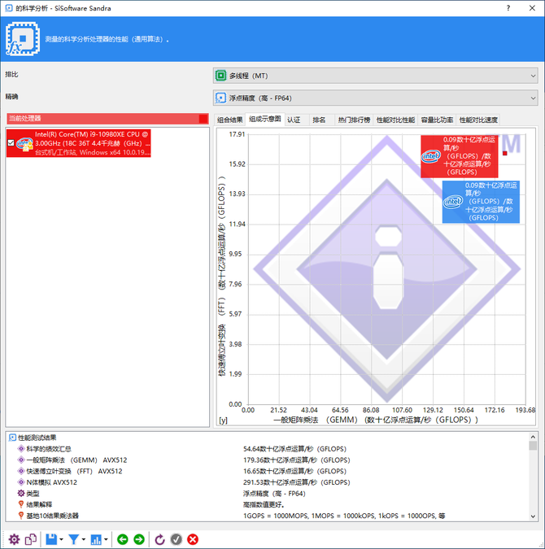The width and height of the screenshot is (545, 549).
Task: Open the 容量比功率 tab
Action: pyautogui.click(x=437, y=120)
